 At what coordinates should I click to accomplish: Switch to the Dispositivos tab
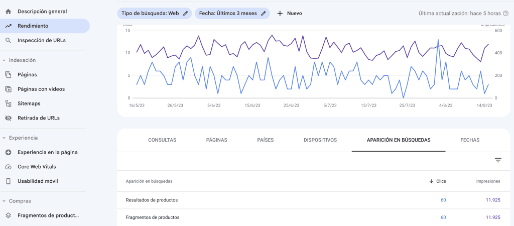(320, 140)
